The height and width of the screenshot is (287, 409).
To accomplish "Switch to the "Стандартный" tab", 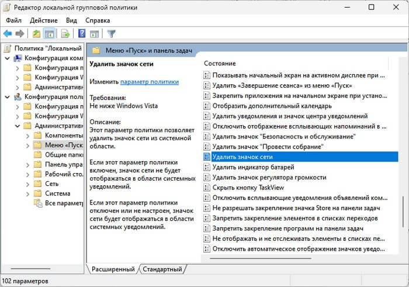I will (163, 269).
